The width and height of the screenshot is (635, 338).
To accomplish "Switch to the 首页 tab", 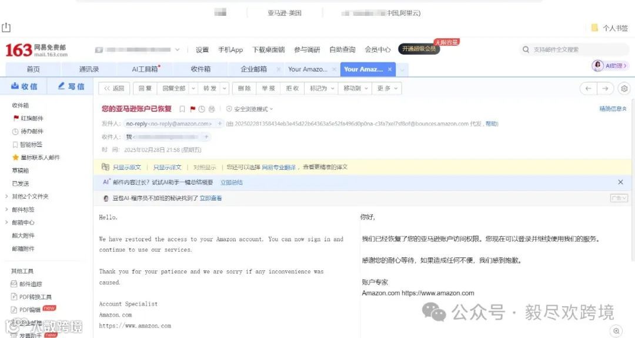I will point(33,69).
